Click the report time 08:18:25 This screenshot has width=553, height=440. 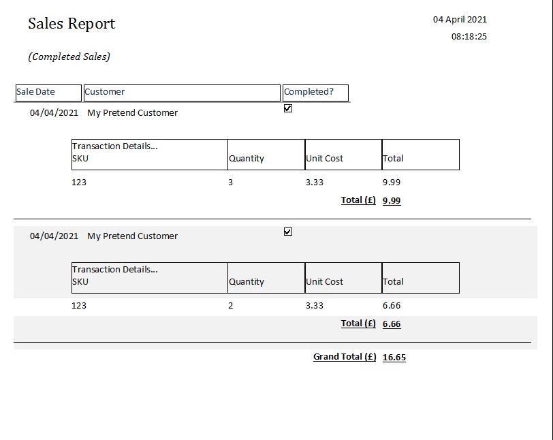tap(469, 37)
